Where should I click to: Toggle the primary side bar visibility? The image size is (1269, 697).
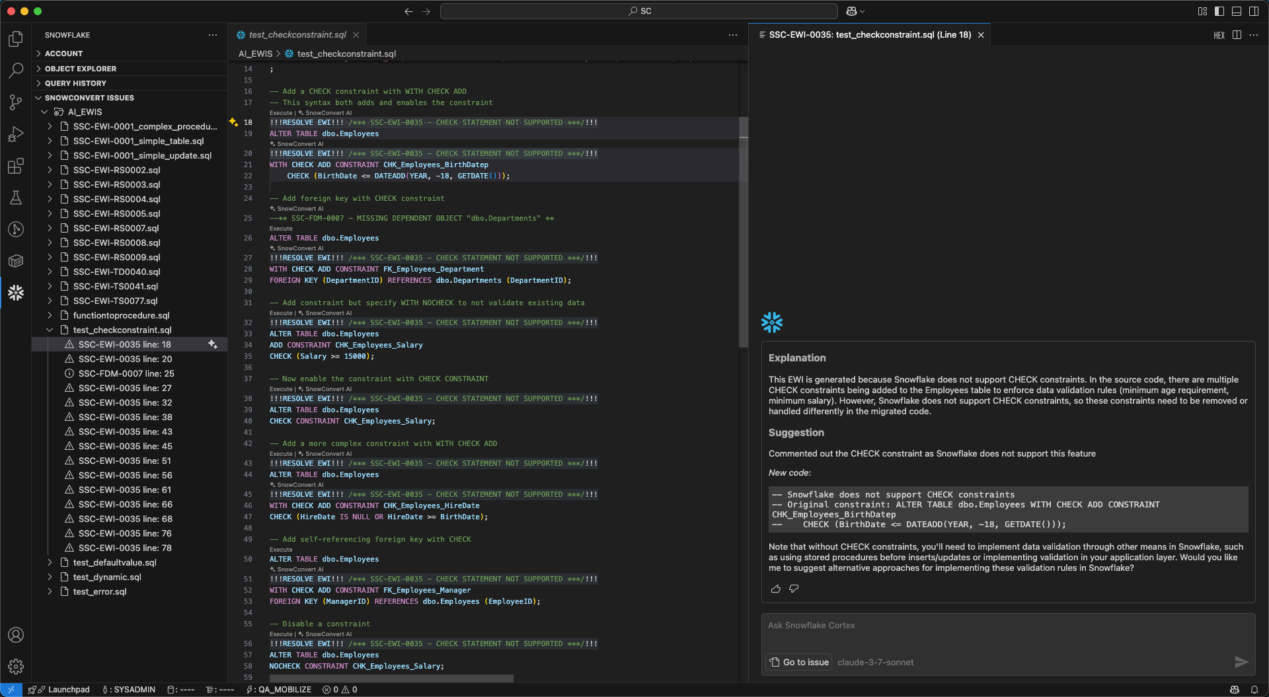pyautogui.click(x=1219, y=11)
